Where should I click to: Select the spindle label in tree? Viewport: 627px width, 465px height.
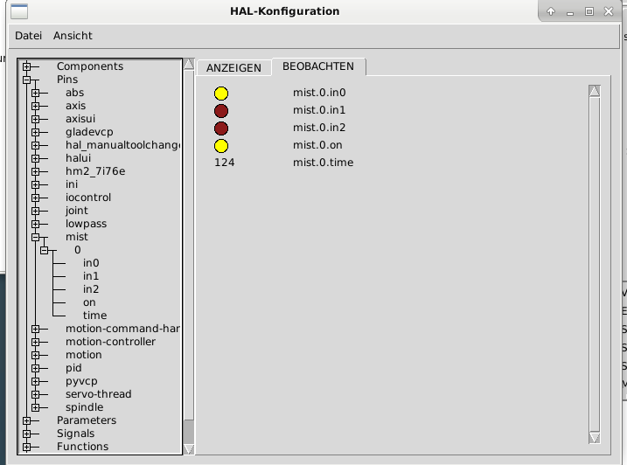84,407
